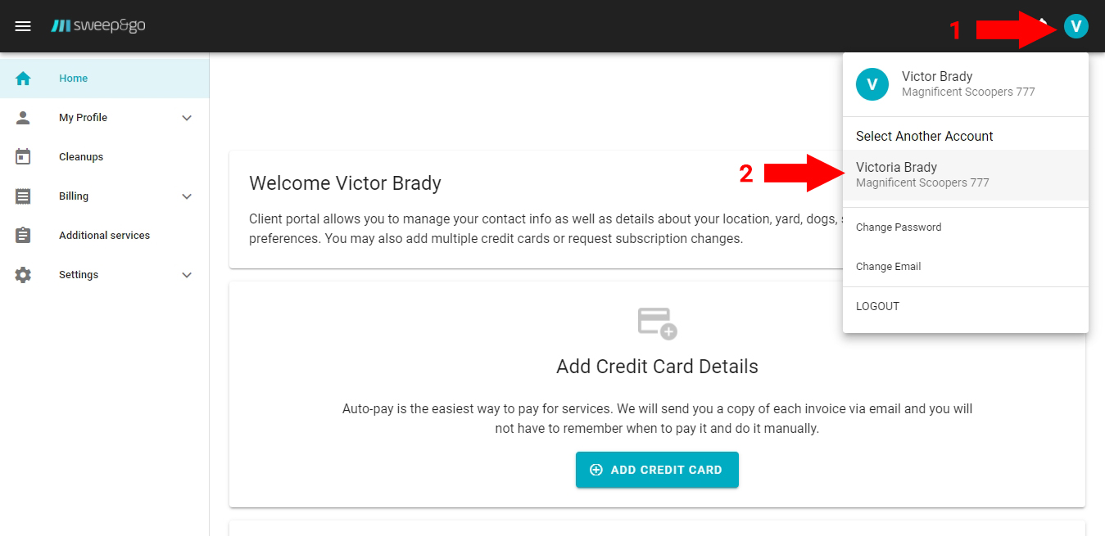Viewport: 1105px width, 536px height.
Task: Click the Additional services clipboard icon
Action: coord(23,236)
